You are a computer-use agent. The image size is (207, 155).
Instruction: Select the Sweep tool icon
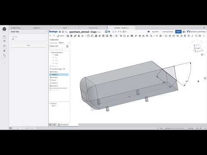pyautogui.click(x=75, y=36)
